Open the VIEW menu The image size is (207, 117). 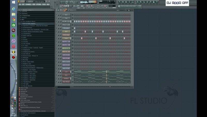[34, 4]
